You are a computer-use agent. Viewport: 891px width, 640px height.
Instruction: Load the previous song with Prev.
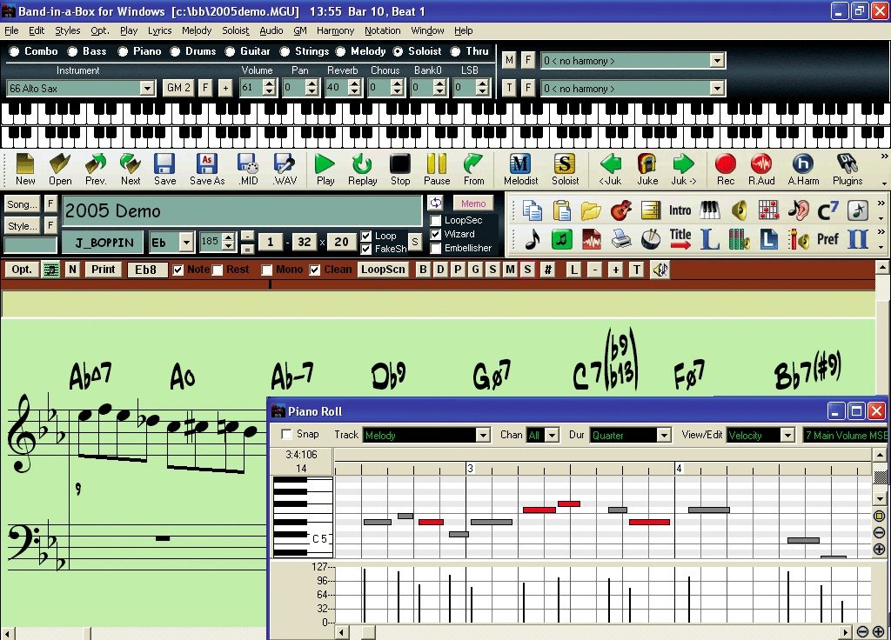96,170
